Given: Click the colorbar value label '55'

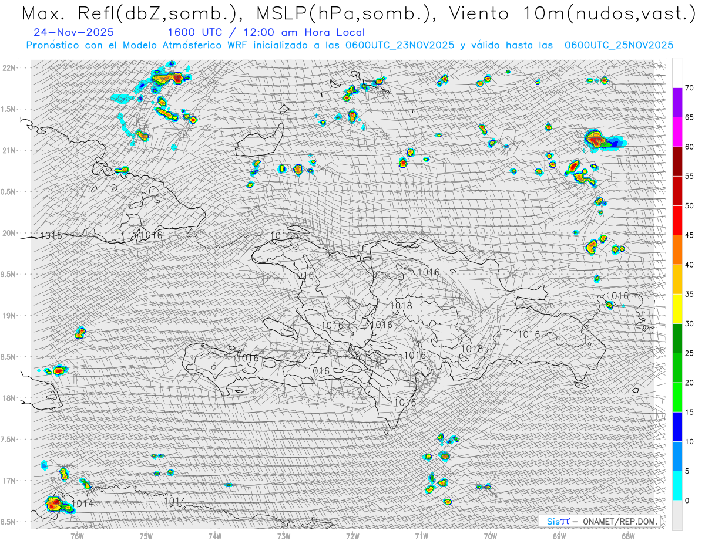Looking at the screenshot, I should (689, 176).
